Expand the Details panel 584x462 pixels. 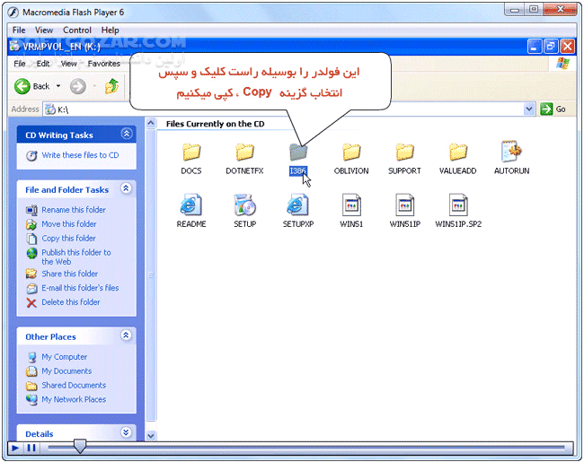pos(126,431)
